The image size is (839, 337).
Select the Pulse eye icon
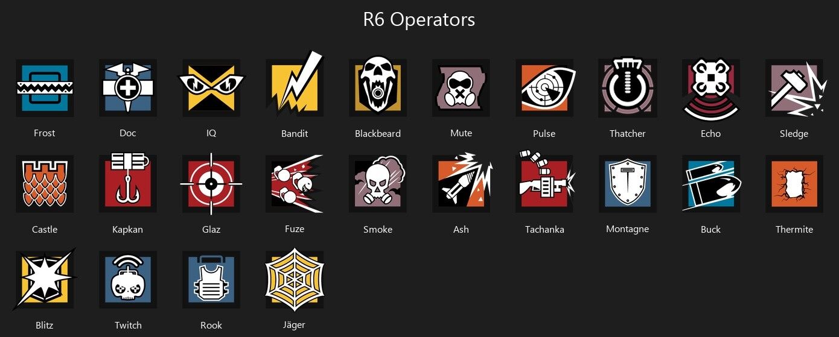[x=544, y=88]
